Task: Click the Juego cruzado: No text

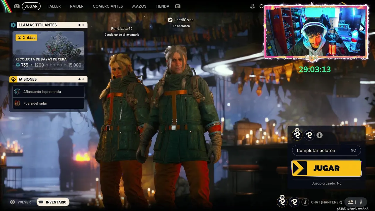Action: (326, 183)
